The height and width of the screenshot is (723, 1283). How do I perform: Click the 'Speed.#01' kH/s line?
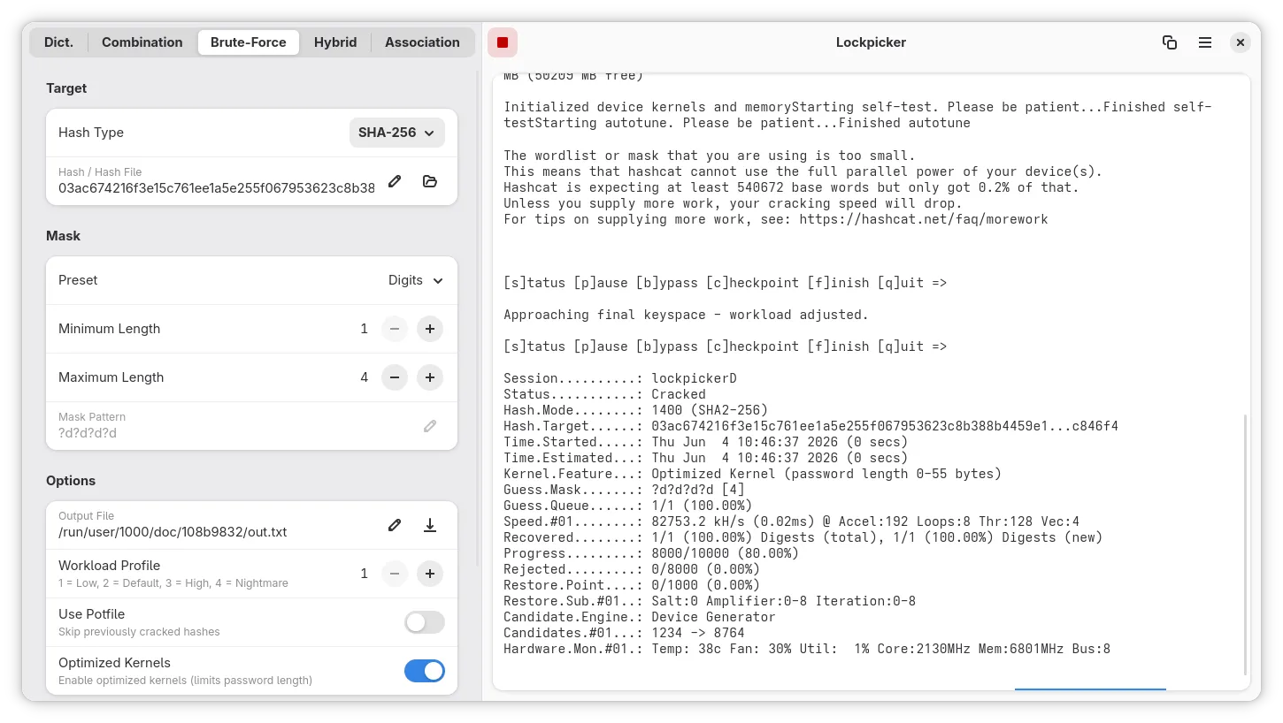pyautogui.click(x=791, y=521)
